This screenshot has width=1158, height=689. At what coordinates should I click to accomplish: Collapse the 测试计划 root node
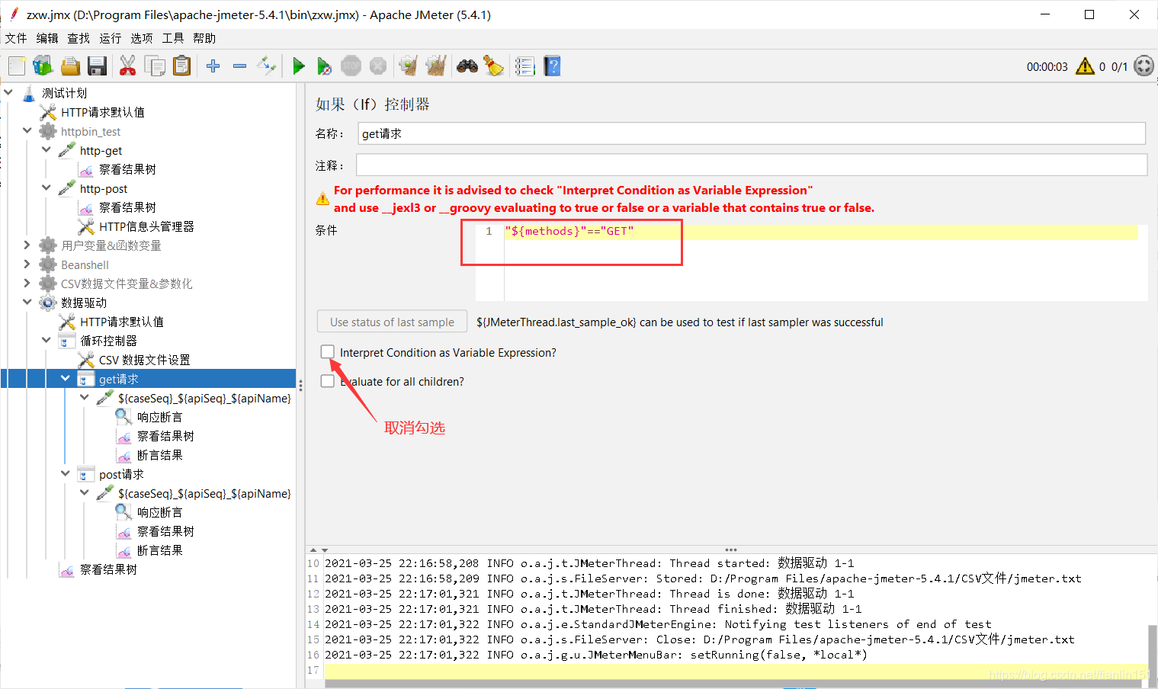coord(8,93)
